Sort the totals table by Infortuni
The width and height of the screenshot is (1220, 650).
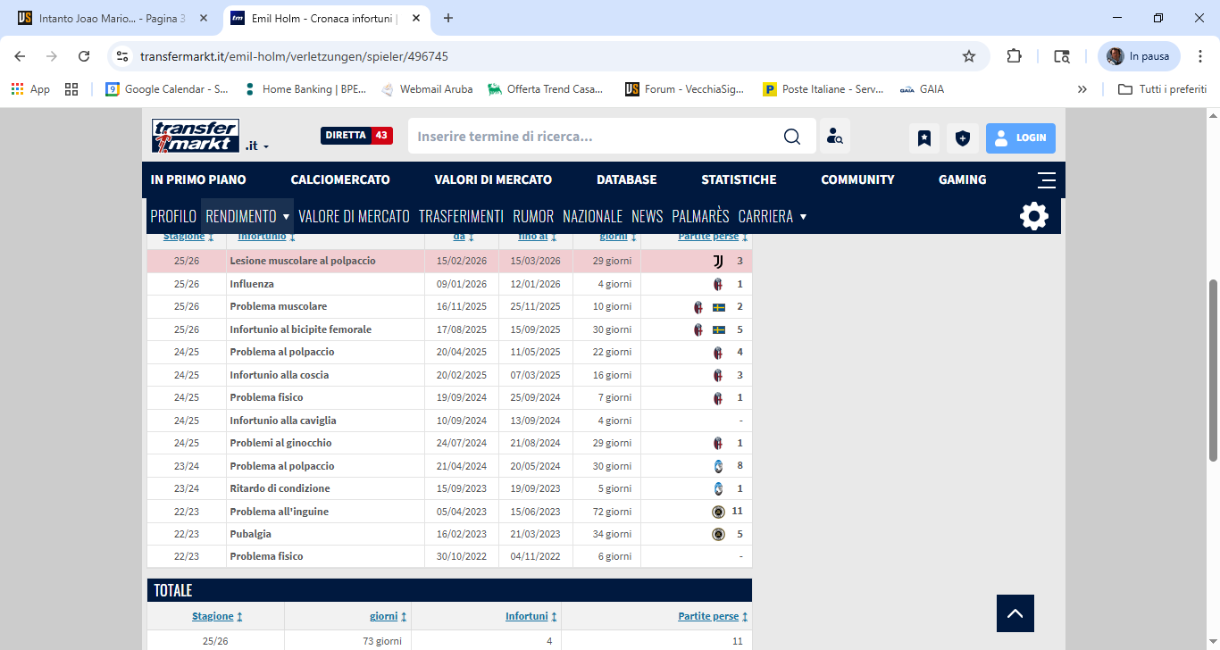pos(526,616)
